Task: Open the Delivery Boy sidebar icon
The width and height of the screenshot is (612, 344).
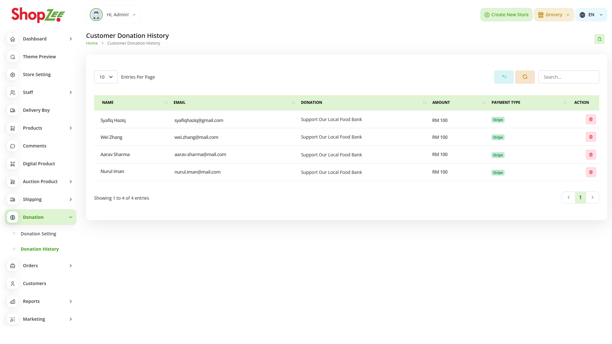Action: click(13, 110)
